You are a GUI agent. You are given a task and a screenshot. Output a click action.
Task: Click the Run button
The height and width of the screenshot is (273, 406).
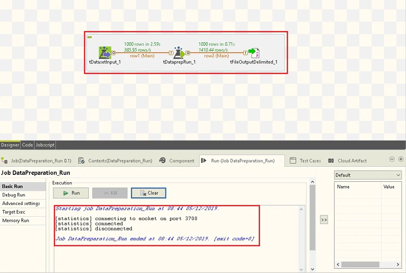coord(71,193)
